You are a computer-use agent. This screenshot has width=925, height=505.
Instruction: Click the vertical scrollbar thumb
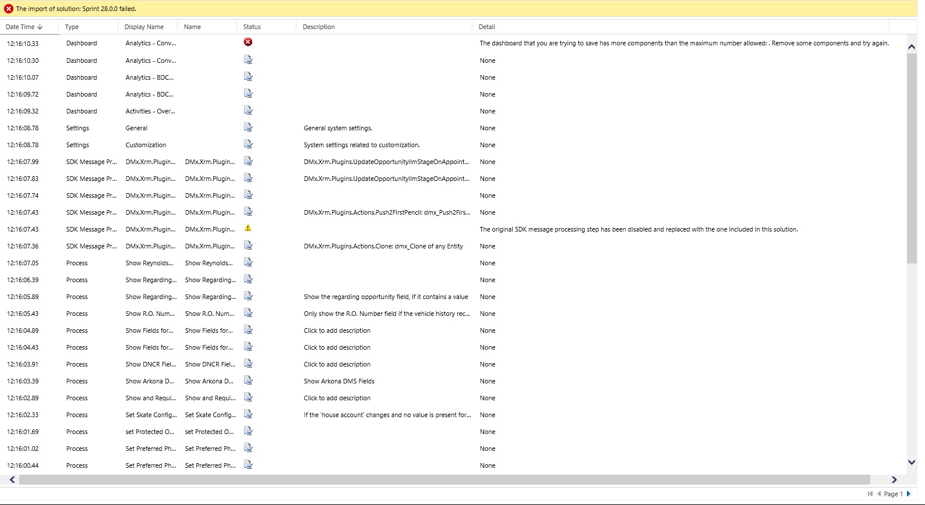(x=912, y=158)
